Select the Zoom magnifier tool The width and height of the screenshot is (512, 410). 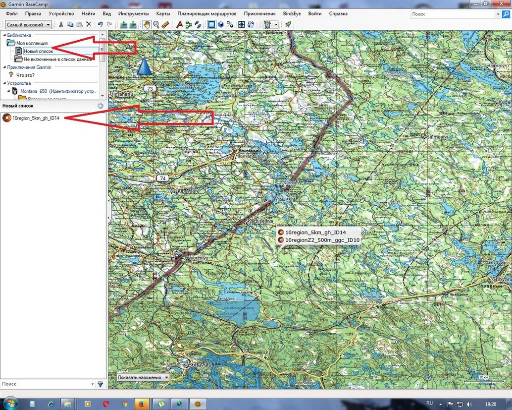coord(156,24)
